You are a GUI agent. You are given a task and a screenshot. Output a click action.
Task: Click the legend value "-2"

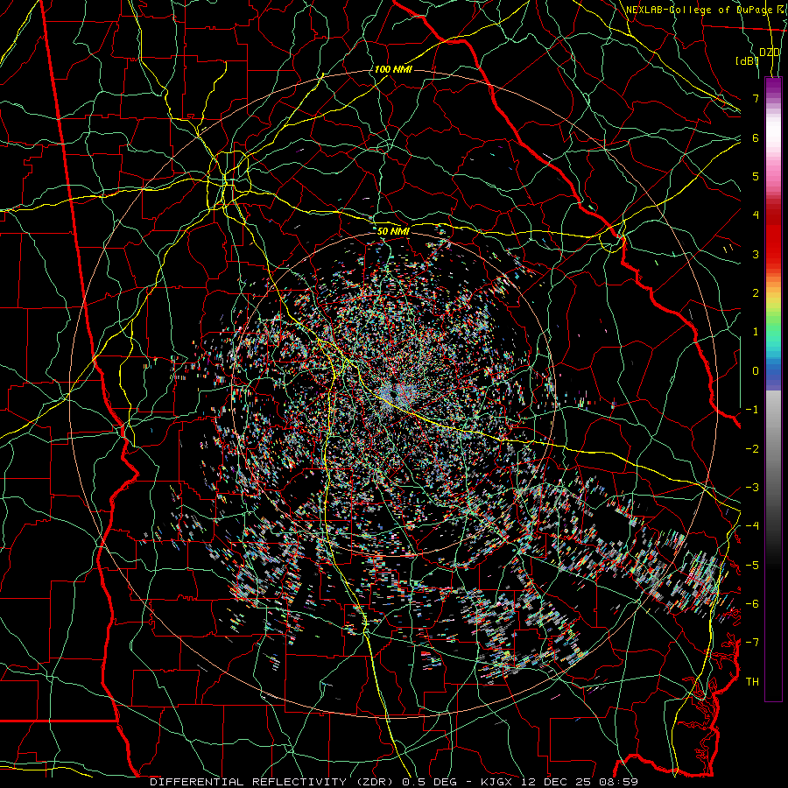click(752, 449)
